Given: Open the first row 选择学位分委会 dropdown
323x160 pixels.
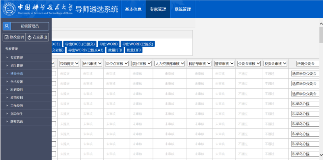Looking at the screenshot, I should point(305,74).
